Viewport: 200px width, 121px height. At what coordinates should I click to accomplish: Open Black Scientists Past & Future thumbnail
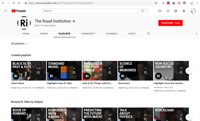click(29, 71)
